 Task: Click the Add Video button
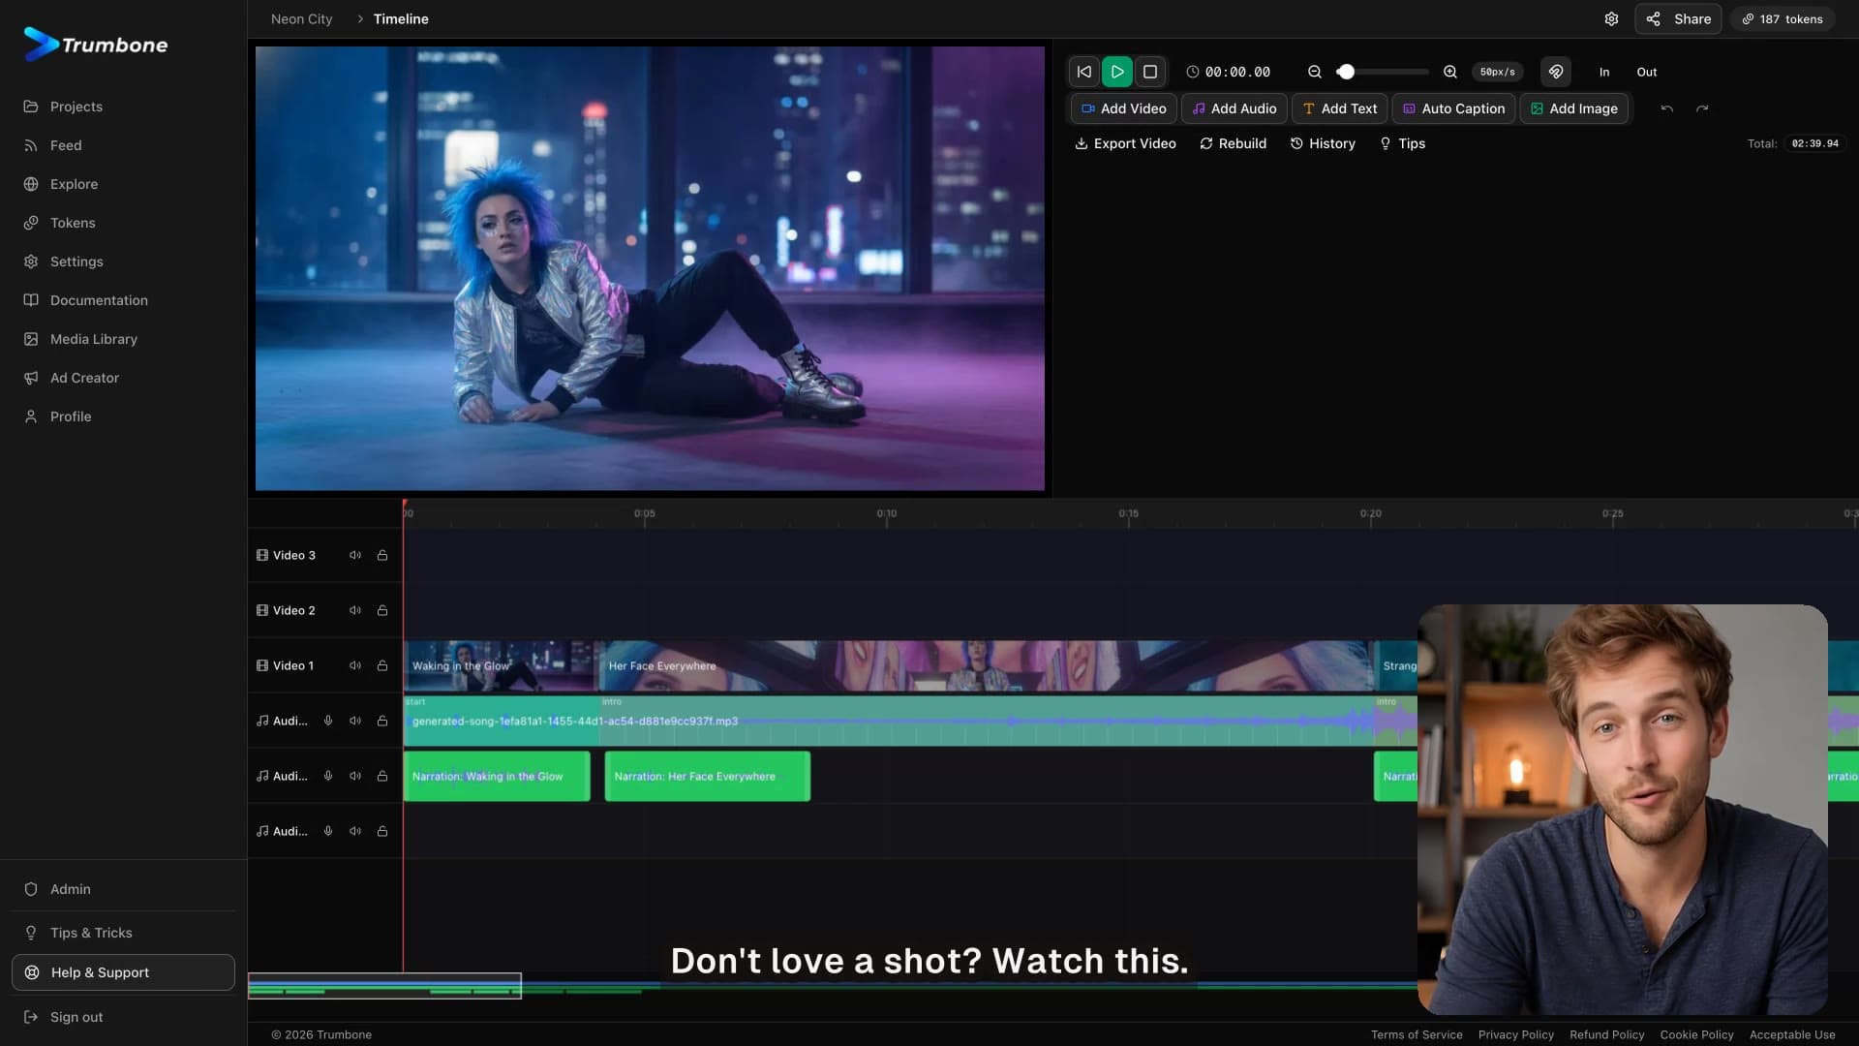tap(1123, 108)
